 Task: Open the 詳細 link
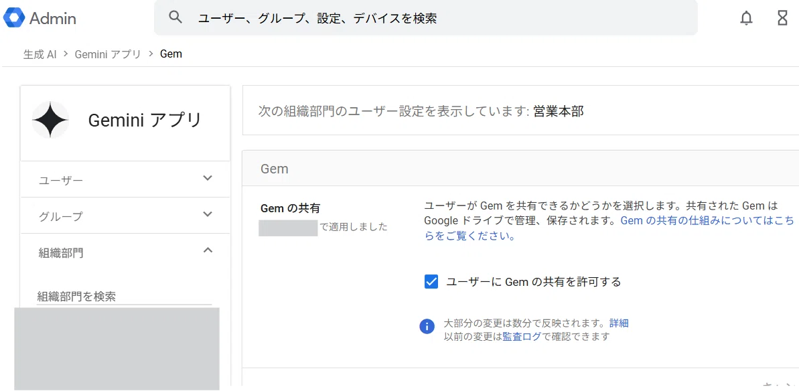[619, 323]
